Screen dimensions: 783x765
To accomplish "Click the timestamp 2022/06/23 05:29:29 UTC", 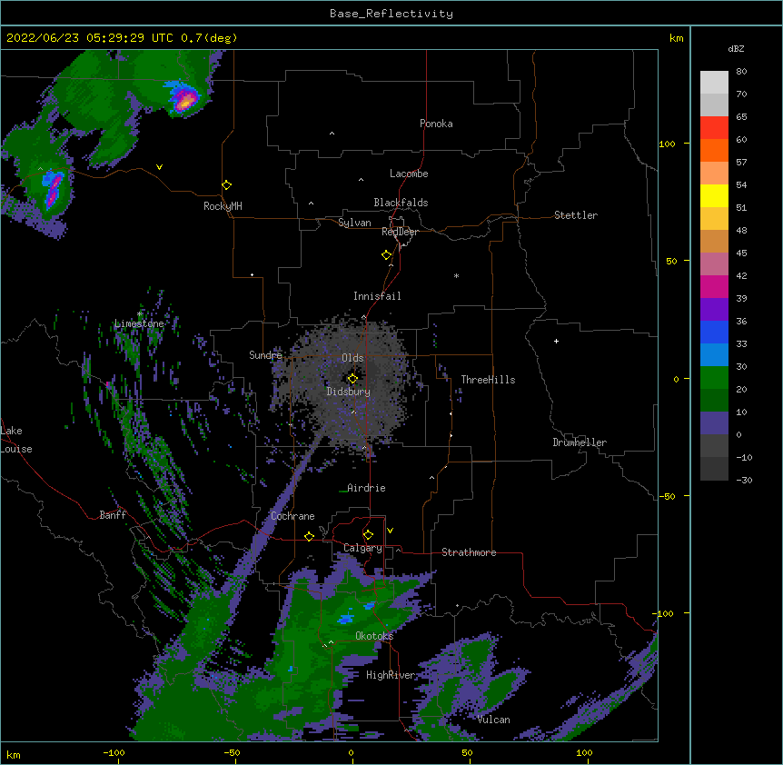I will coord(90,38).
